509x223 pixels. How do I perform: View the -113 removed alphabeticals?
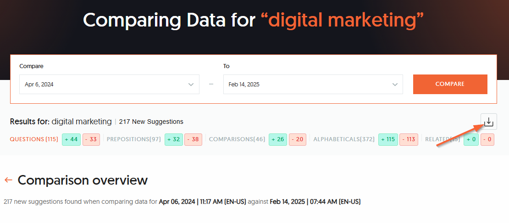[409, 139]
